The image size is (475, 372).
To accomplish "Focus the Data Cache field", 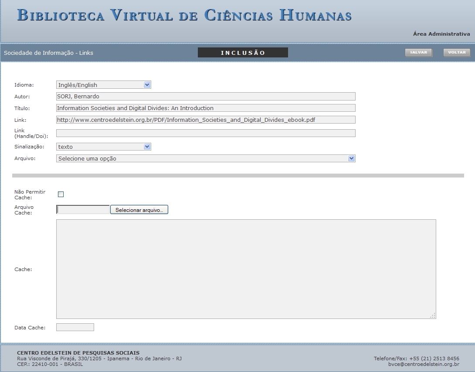I will (75, 327).
